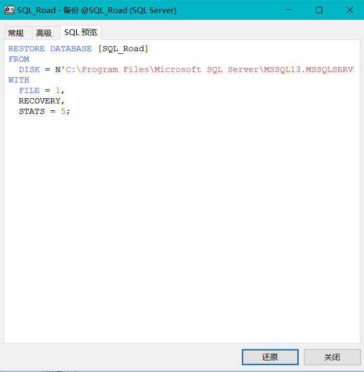Click the RESTORE DATABASE keyword line
The image size is (364, 372).
(x=78, y=49)
